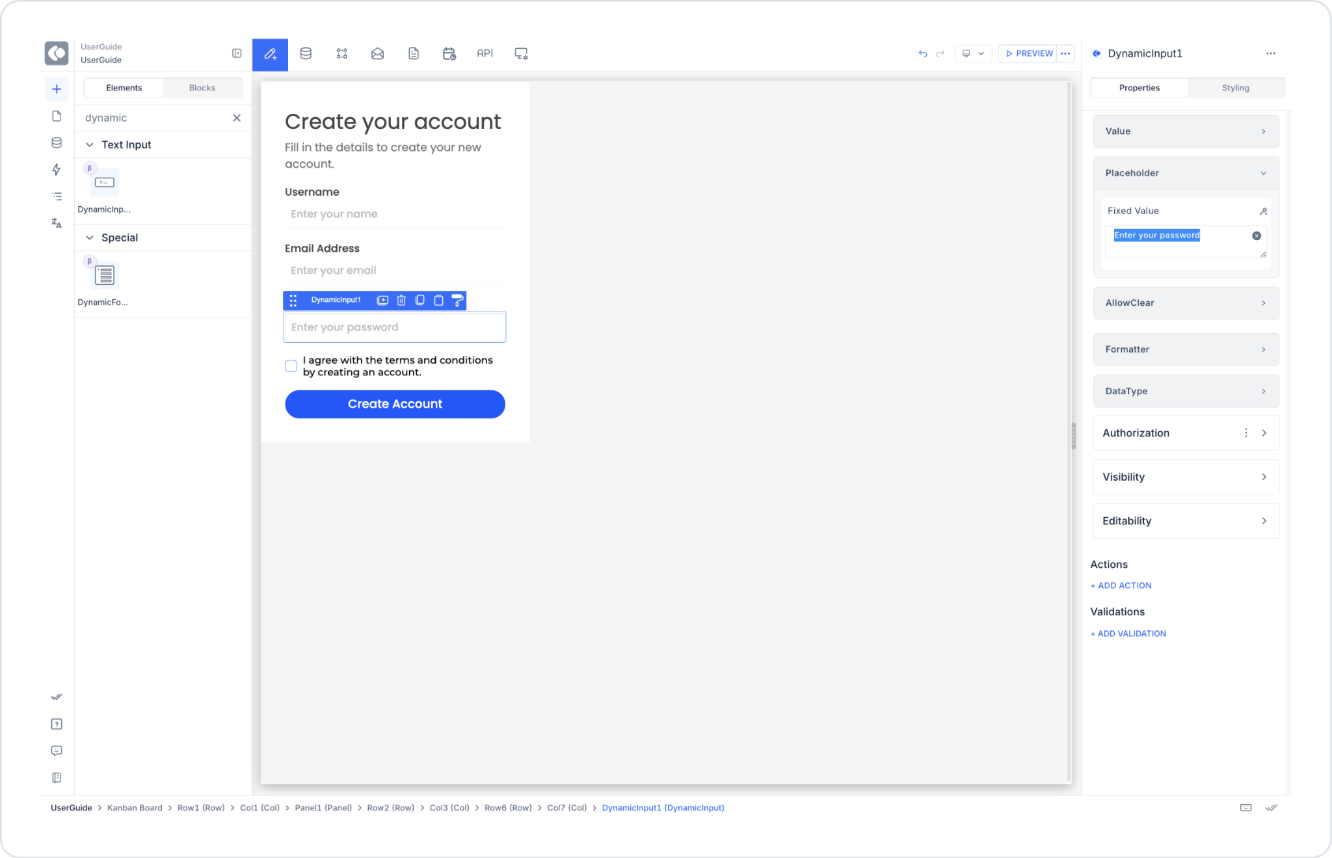This screenshot has height=858, width=1332.
Task: Click the mail envelope toolbar icon
Action: point(377,53)
